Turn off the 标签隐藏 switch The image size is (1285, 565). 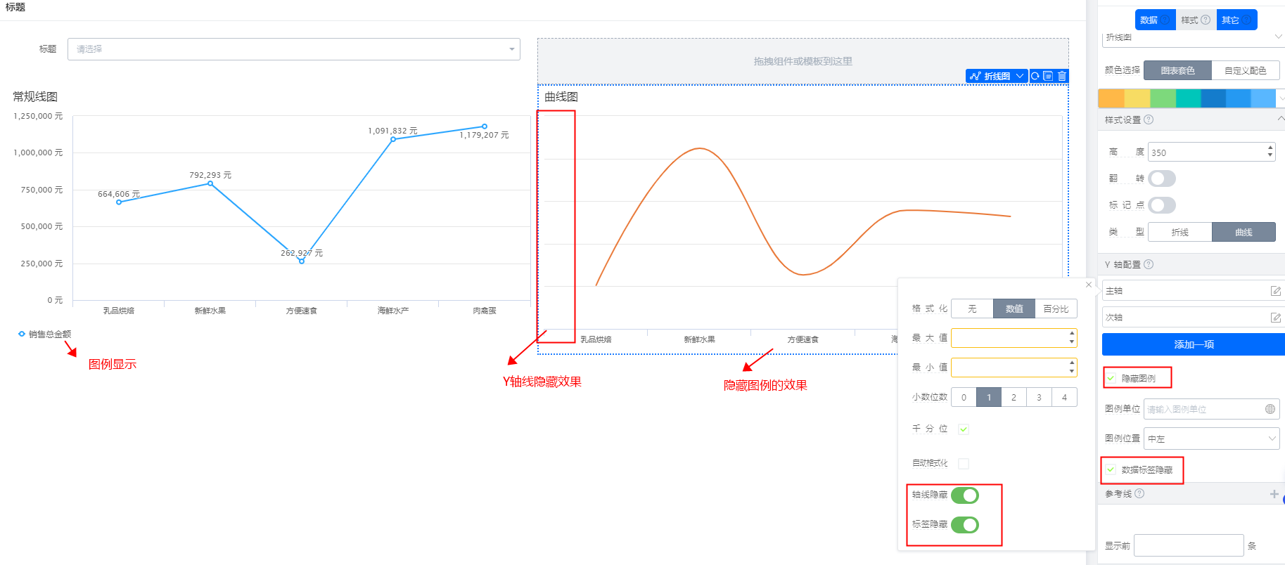[x=965, y=525]
